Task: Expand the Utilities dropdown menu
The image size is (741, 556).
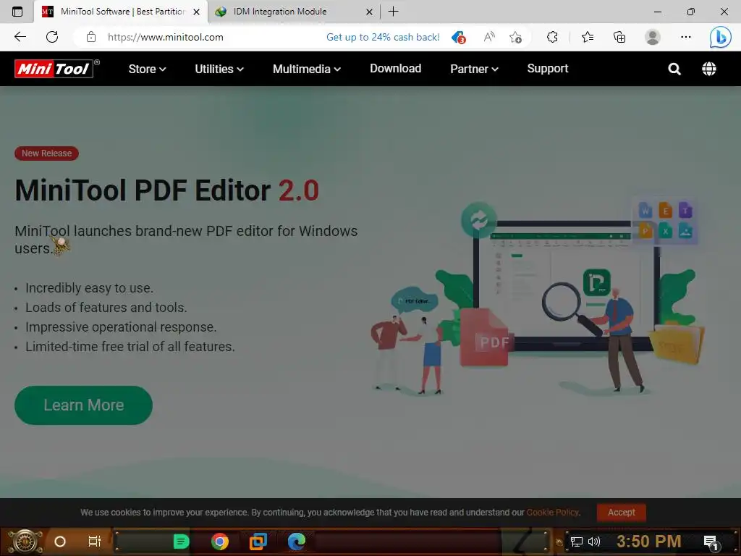Action: (x=219, y=69)
